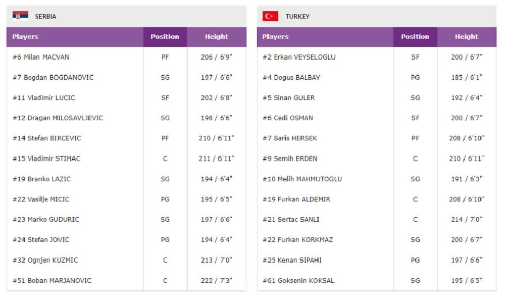505x302 pixels.
Task: Click Stefan JOVIC in the roster
Action: click(x=41, y=240)
